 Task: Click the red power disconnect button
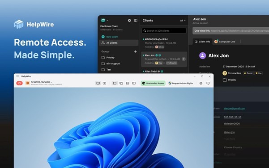click(x=19, y=83)
